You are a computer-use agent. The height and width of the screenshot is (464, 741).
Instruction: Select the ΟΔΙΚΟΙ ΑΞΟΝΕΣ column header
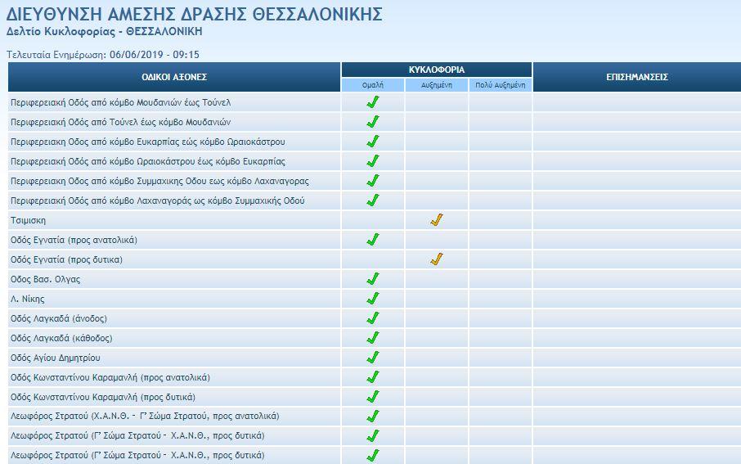coord(174,77)
